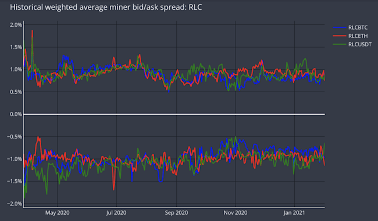Screen dimensions: 378x221
Task: Click the −2.0% y-axis tick label
Action: pos(15,204)
